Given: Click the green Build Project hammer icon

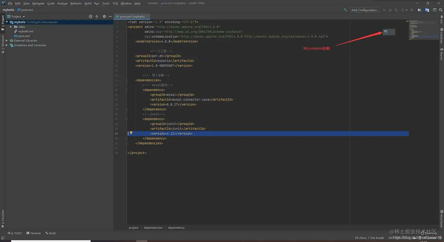Looking at the screenshot, I should point(345,10).
